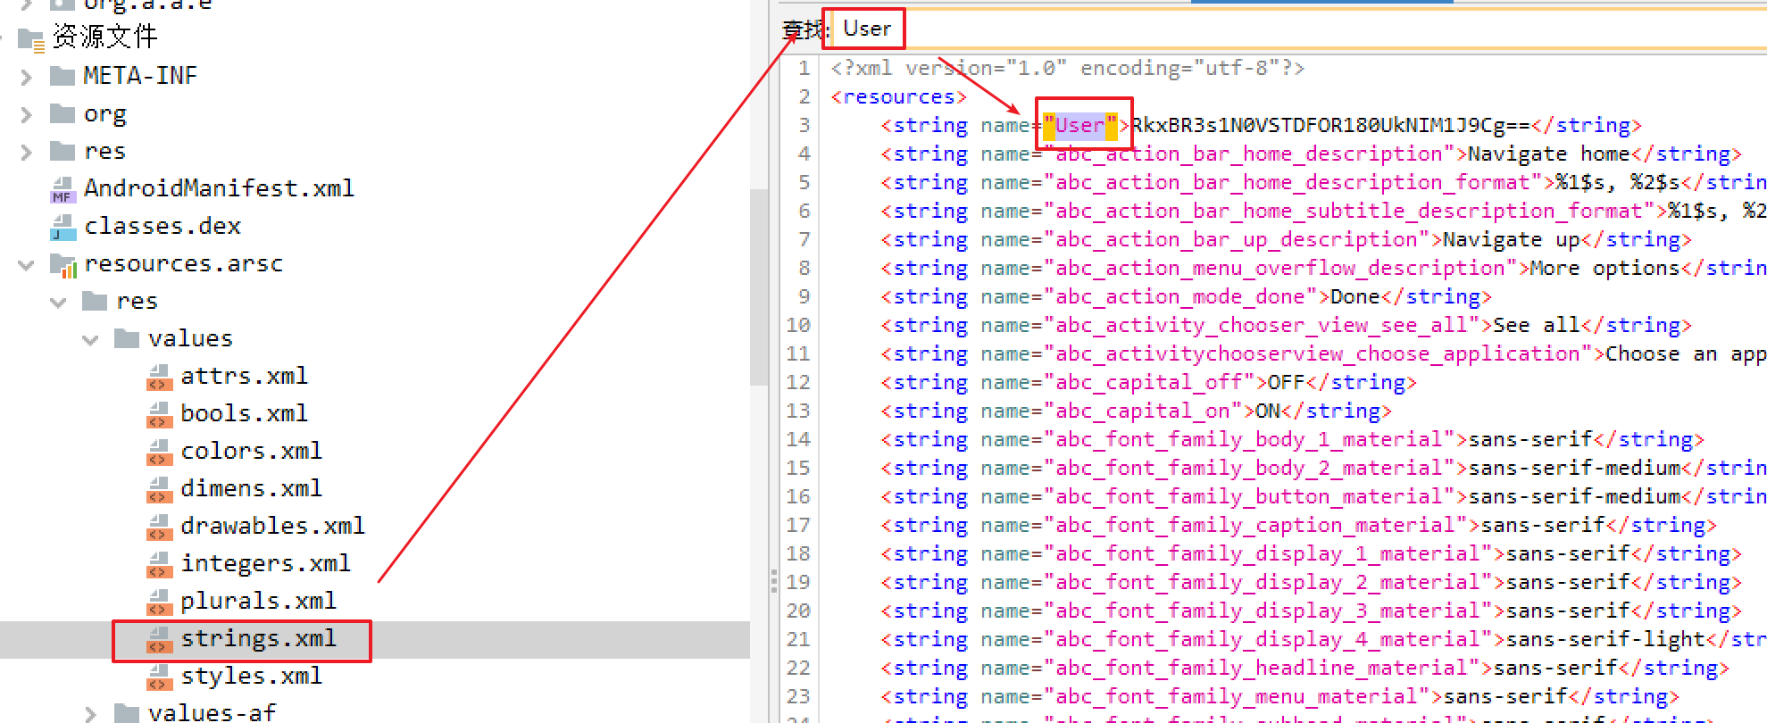
Task: Click the xml declaration on line 1
Action: pyautogui.click(x=1067, y=68)
